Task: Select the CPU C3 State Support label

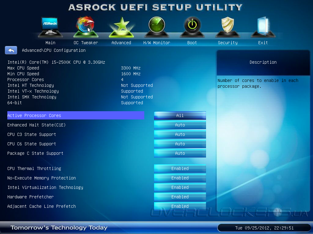Action: coord(31,134)
